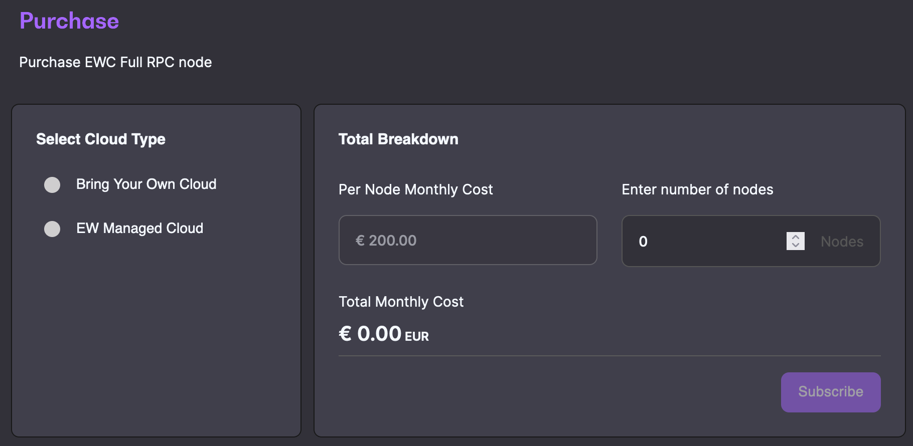The image size is (913, 446).
Task: Click the "EW Managed Cloud" label text
Action: (x=139, y=229)
